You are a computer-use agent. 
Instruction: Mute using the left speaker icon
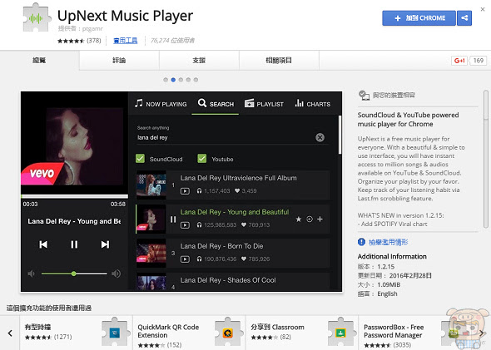[x=31, y=274]
